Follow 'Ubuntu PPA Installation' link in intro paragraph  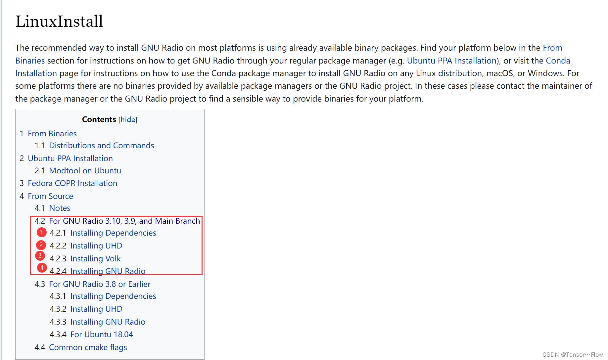tap(452, 61)
